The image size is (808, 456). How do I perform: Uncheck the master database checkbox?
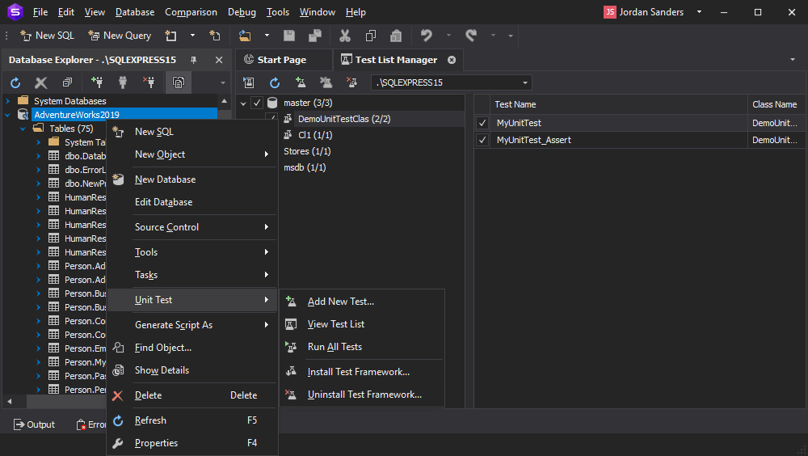point(257,103)
